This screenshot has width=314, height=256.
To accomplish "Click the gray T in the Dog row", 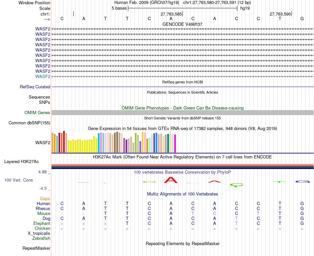I will (x=237, y=219).
